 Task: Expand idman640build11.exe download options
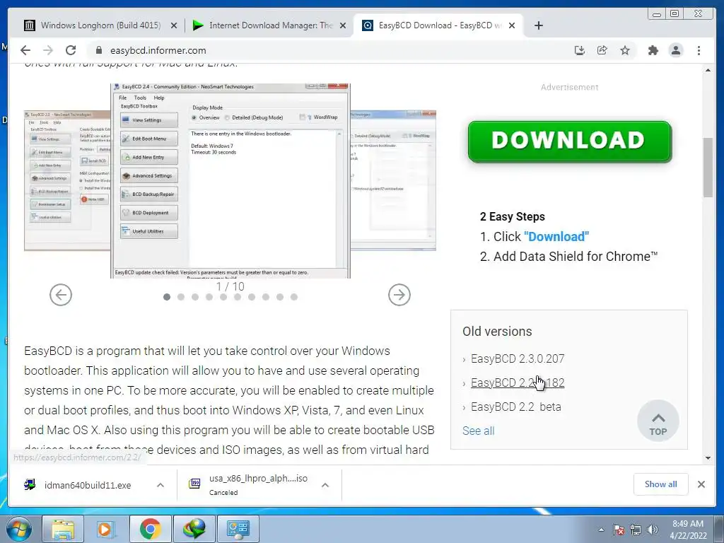[x=160, y=485]
